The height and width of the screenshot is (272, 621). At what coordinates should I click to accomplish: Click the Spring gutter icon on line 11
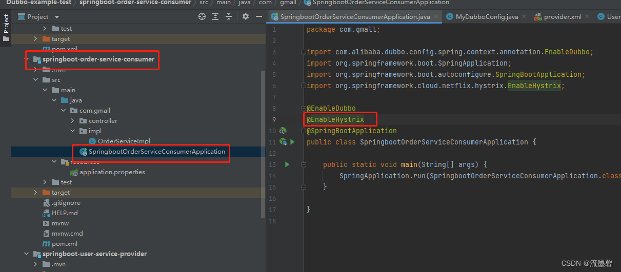pyautogui.click(x=283, y=142)
